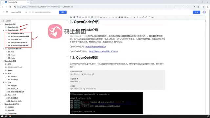This screenshot has width=210, height=118.
Task: Insert a checkbox task list item
Action: coord(92,17)
